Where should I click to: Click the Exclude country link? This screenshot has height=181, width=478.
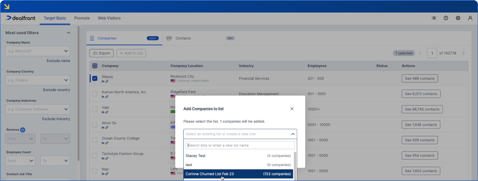point(57,90)
